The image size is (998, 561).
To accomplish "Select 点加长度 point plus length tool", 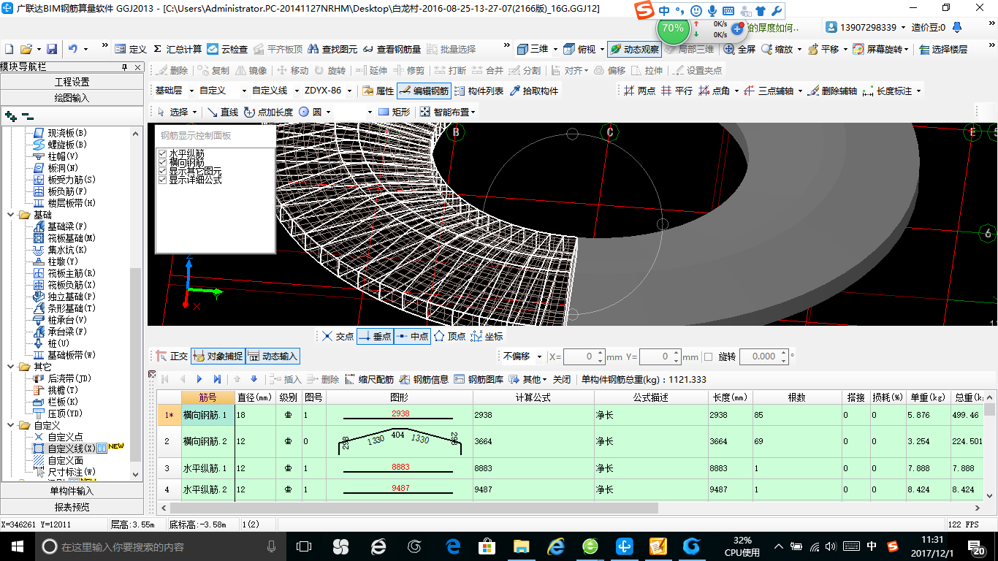I will click(x=269, y=112).
